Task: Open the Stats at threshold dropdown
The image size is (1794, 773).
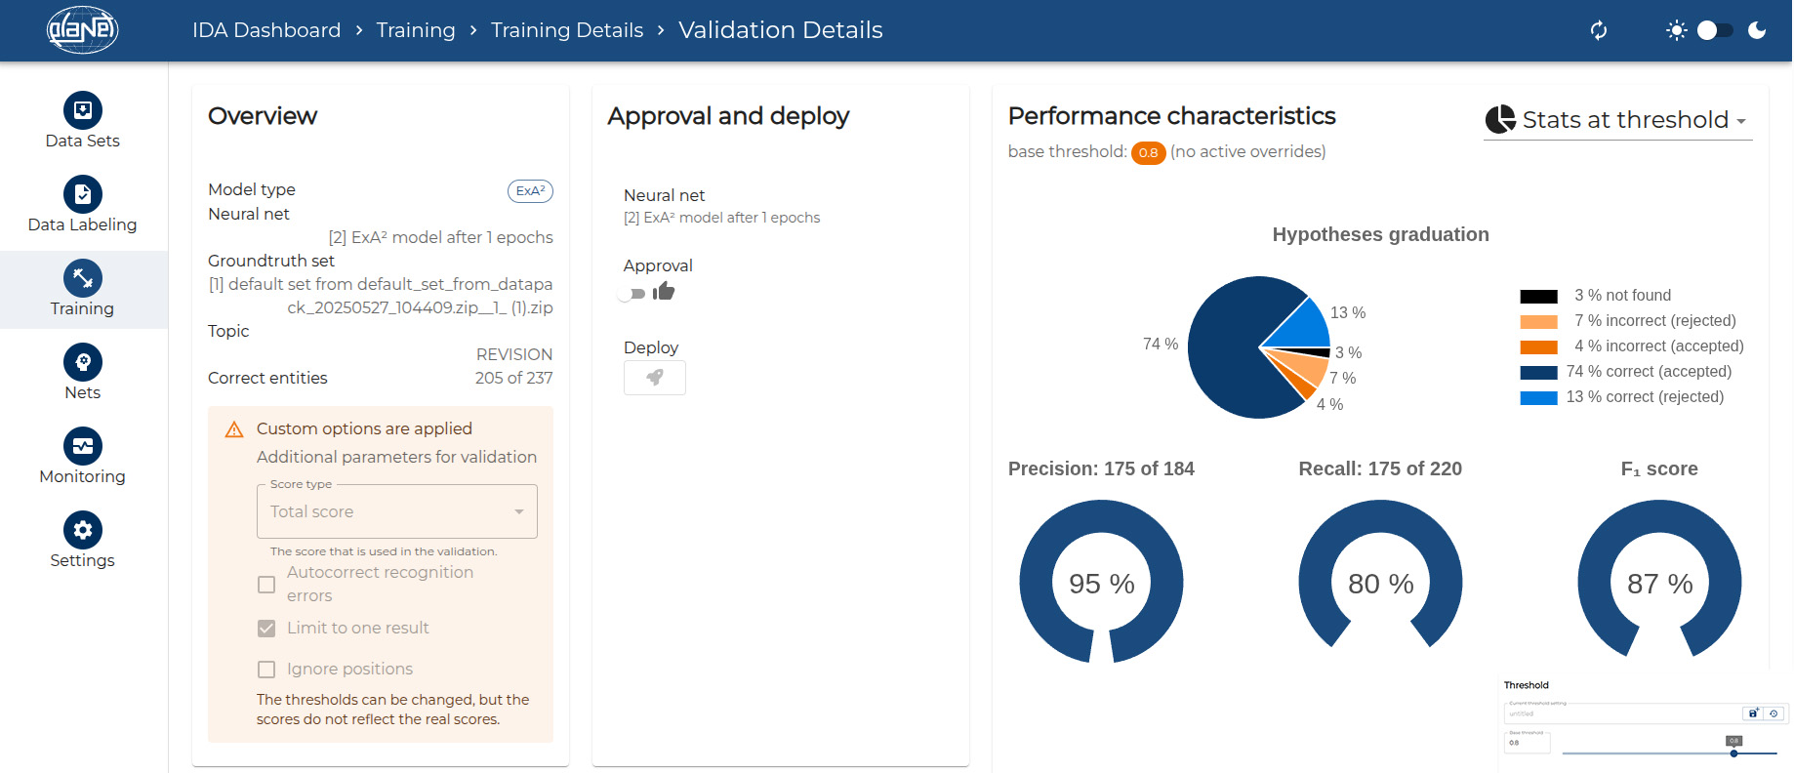Action: point(1617,120)
